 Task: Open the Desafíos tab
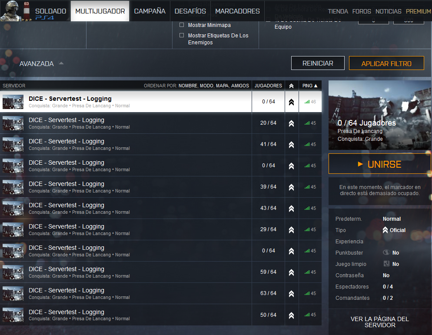click(x=190, y=11)
